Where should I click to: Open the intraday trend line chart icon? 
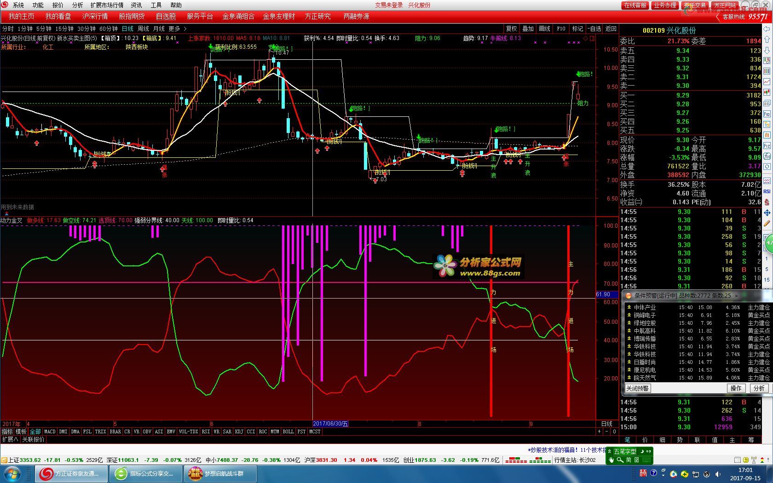pyautogui.click(x=767, y=82)
